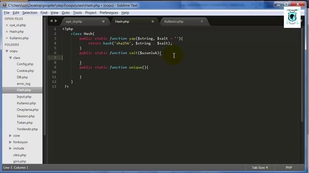This screenshot has width=309, height=173.
Task: Click unsaved dot on Hash.php tab
Action: click(153, 21)
